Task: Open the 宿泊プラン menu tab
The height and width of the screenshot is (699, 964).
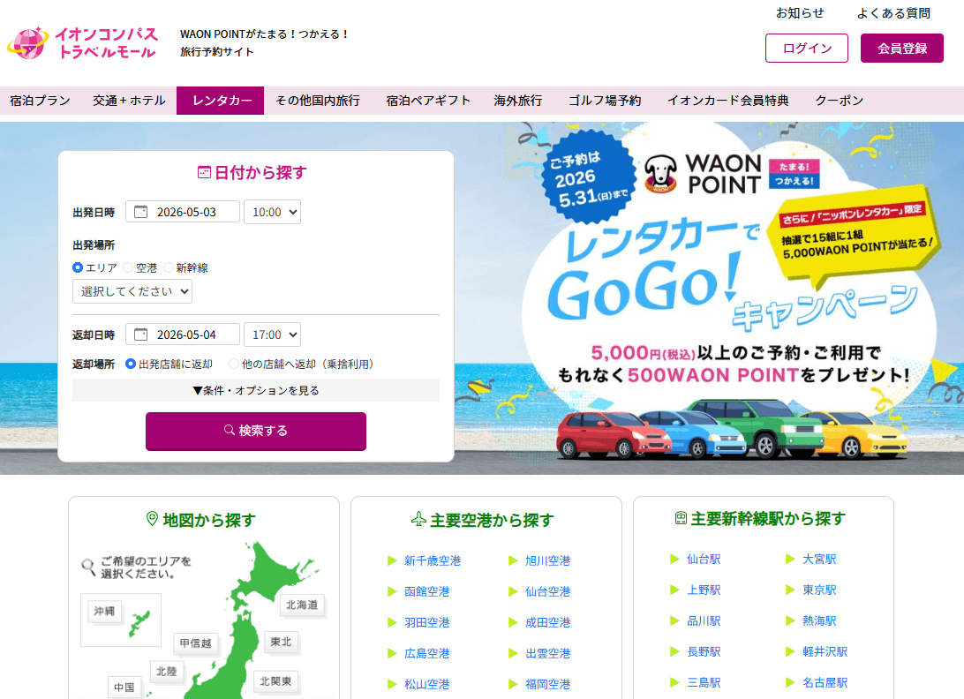Action: click(40, 101)
